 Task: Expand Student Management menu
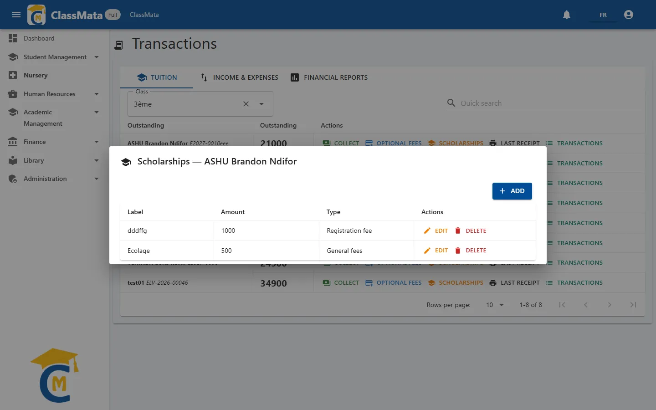click(x=55, y=57)
